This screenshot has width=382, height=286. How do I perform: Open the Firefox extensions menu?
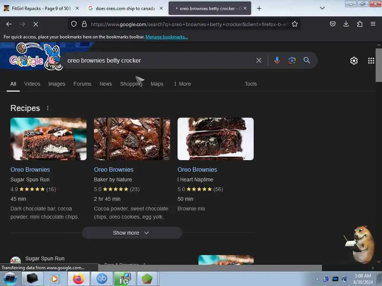click(x=360, y=24)
